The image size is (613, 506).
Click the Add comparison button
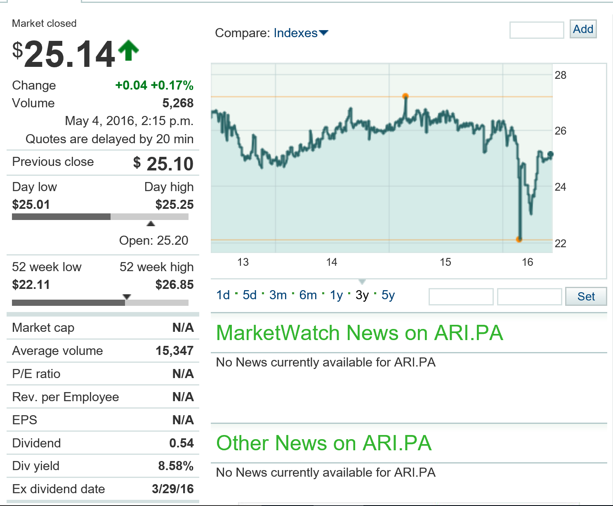pos(583,29)
